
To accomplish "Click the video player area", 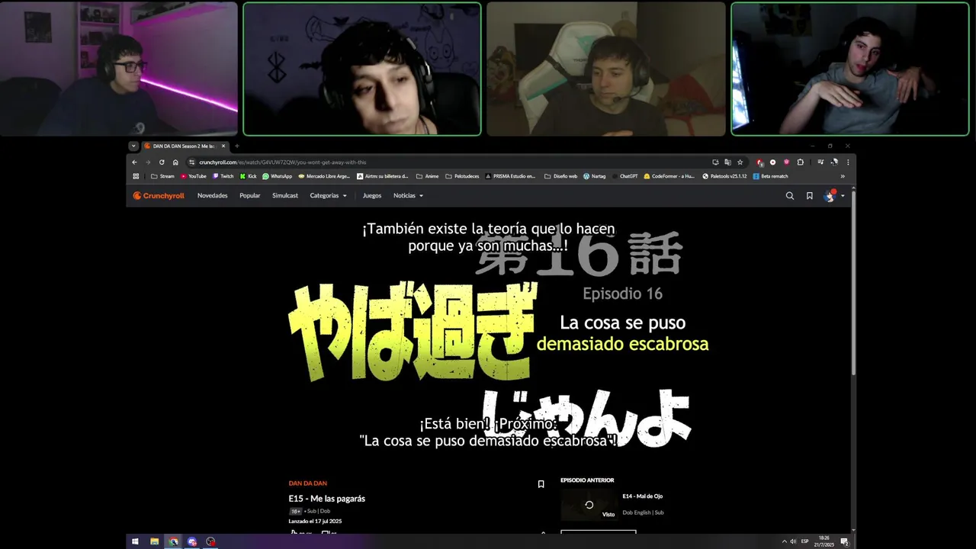I will pos(488,339).
